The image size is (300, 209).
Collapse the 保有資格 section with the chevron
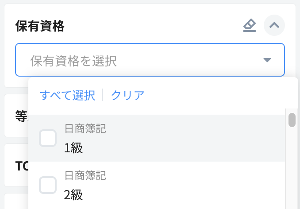click(x=274, y=26)
